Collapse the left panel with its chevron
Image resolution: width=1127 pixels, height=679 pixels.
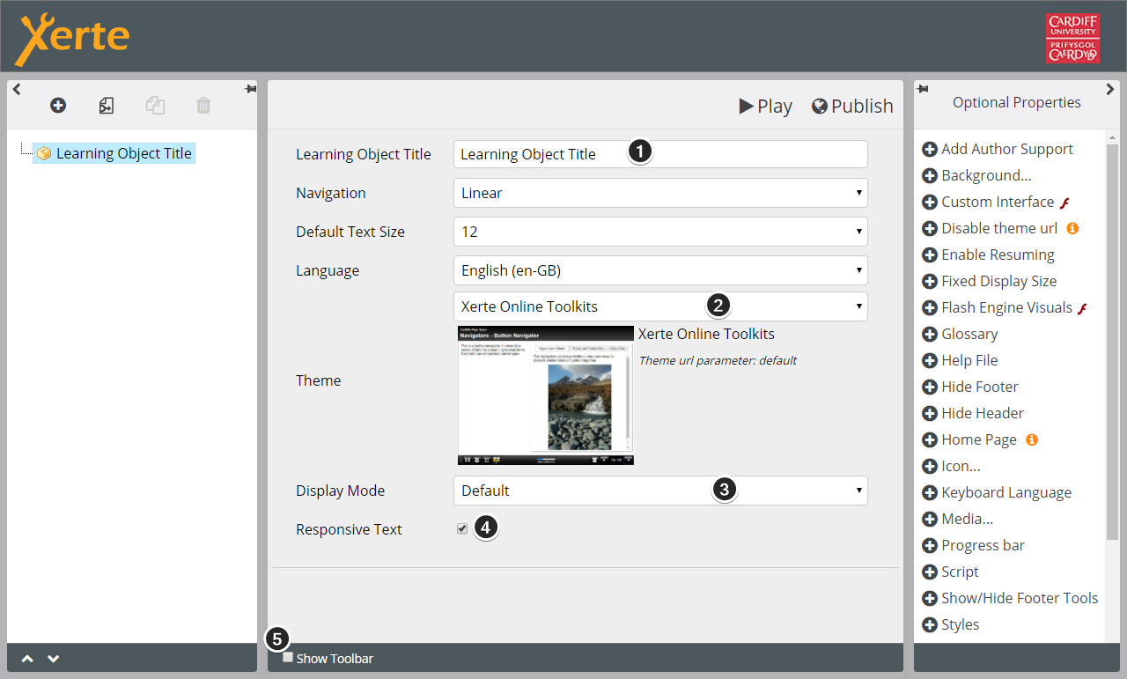[x=17, y=89]
